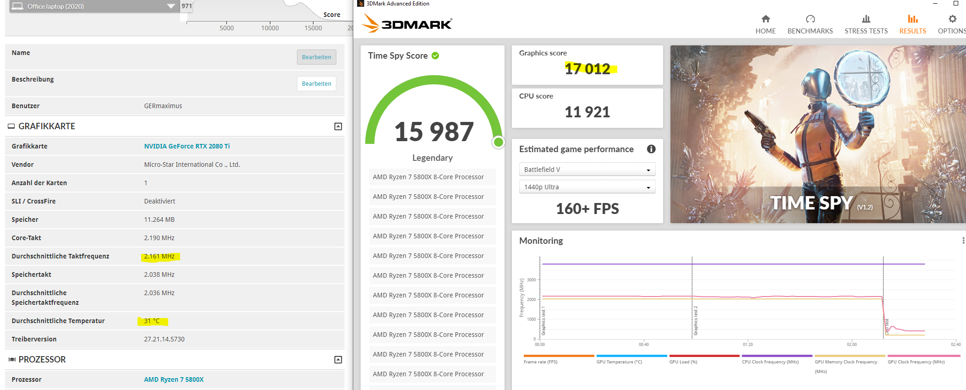Toggle the Frame rate (FPS) legend item

coord(559,359)
